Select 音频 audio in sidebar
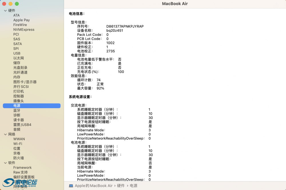The image size is (286, 190). click(17, 129)
